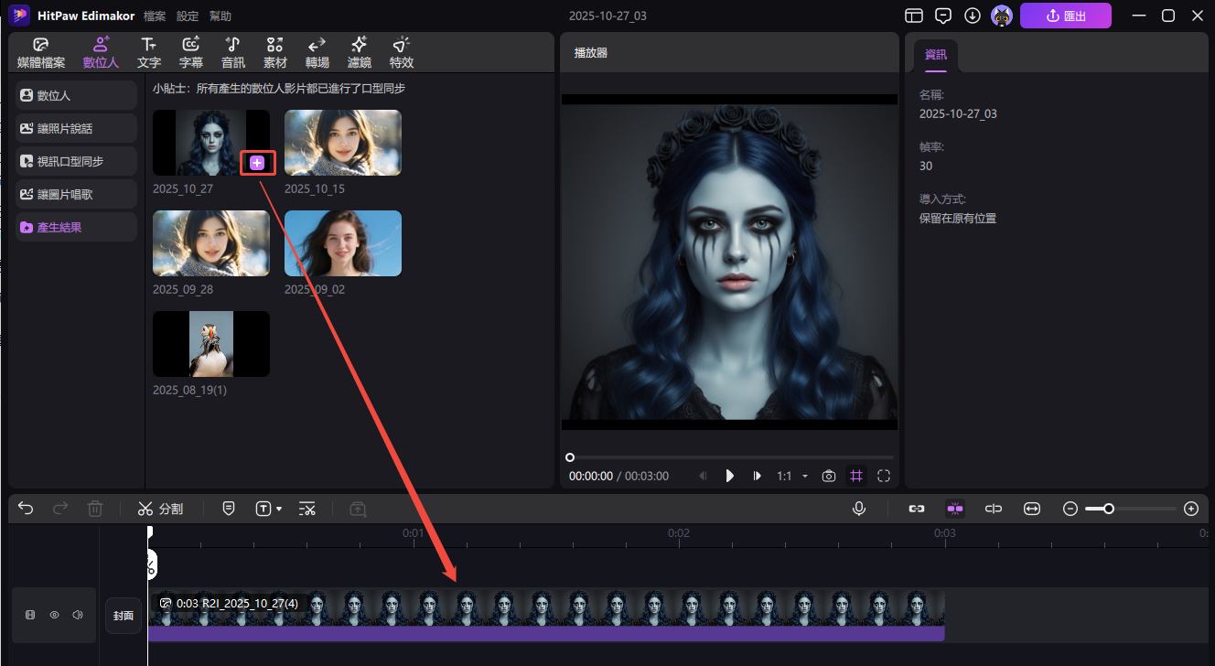Take a snapshot with the camera icon
This screenshot has height=666, width=1215.
tap(829, 476)
